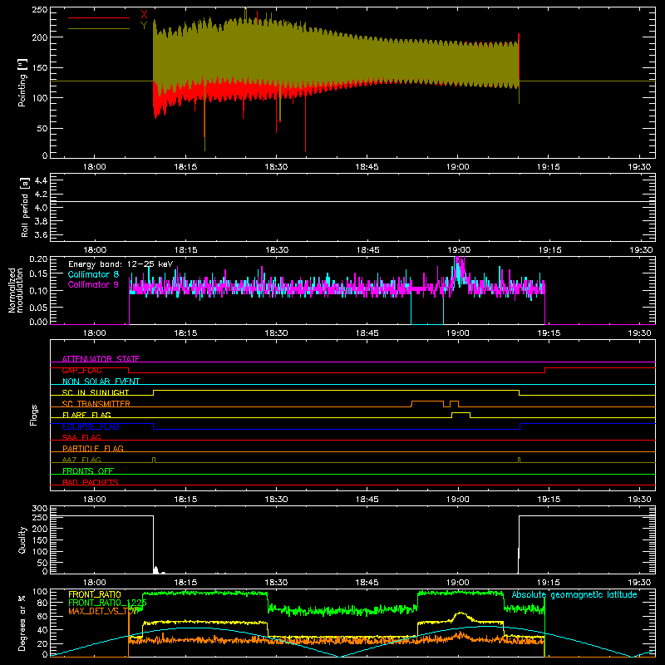
Task: Click the Collimator 8 legend label
Action: [x=93, y=274]
